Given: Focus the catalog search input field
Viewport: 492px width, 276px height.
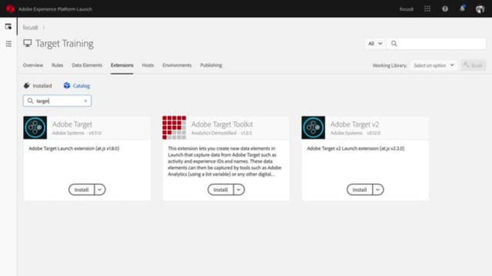Looking at the screenshot, I should click(x=58, y=101).
